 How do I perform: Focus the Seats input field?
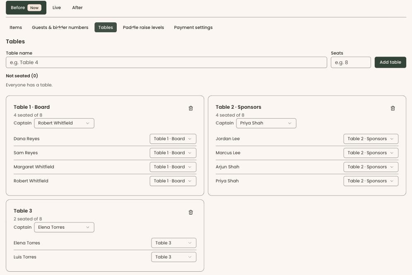click(x=351, y=62)
